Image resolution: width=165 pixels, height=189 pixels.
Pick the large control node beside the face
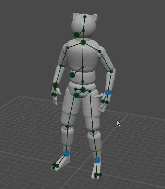pos(77,35)
